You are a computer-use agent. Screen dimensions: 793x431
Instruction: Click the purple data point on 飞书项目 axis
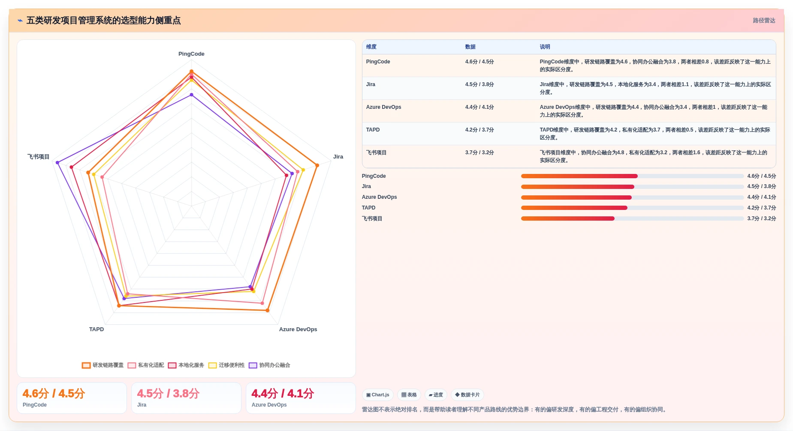tap(57, 162)
